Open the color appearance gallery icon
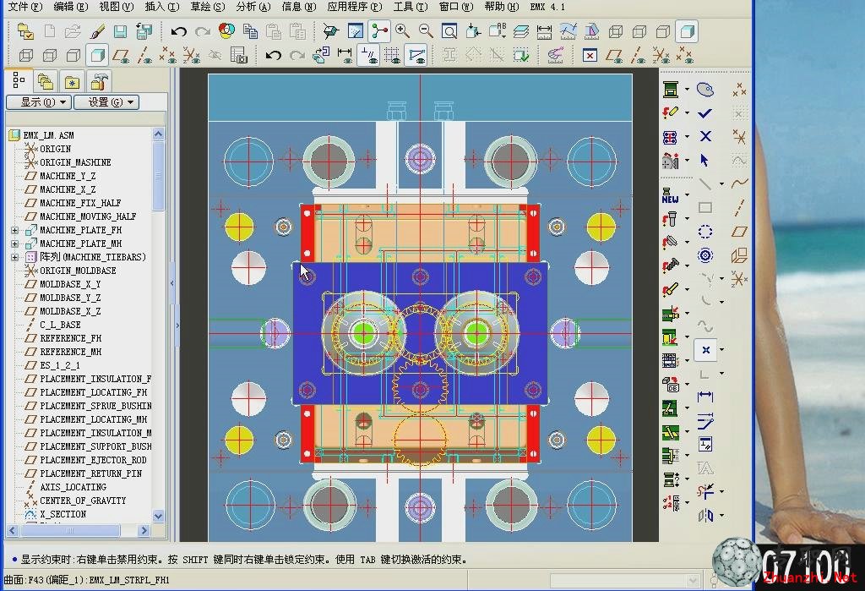Image resolution: width=865 pixels, height=591 pixels. tap(226, 31)
